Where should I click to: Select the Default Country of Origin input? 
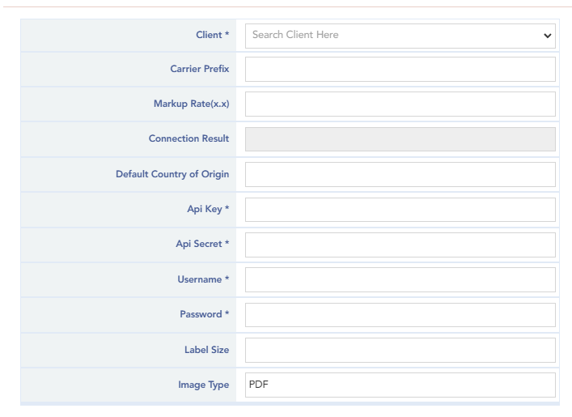click(400, 174)
